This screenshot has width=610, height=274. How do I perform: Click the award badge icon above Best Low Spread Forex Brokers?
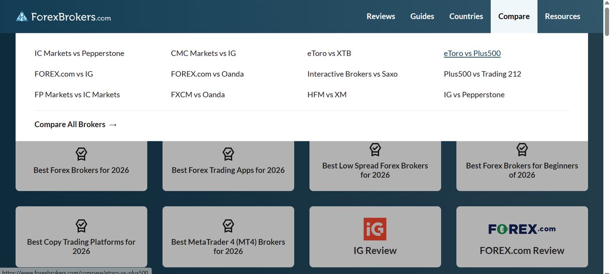375,150
